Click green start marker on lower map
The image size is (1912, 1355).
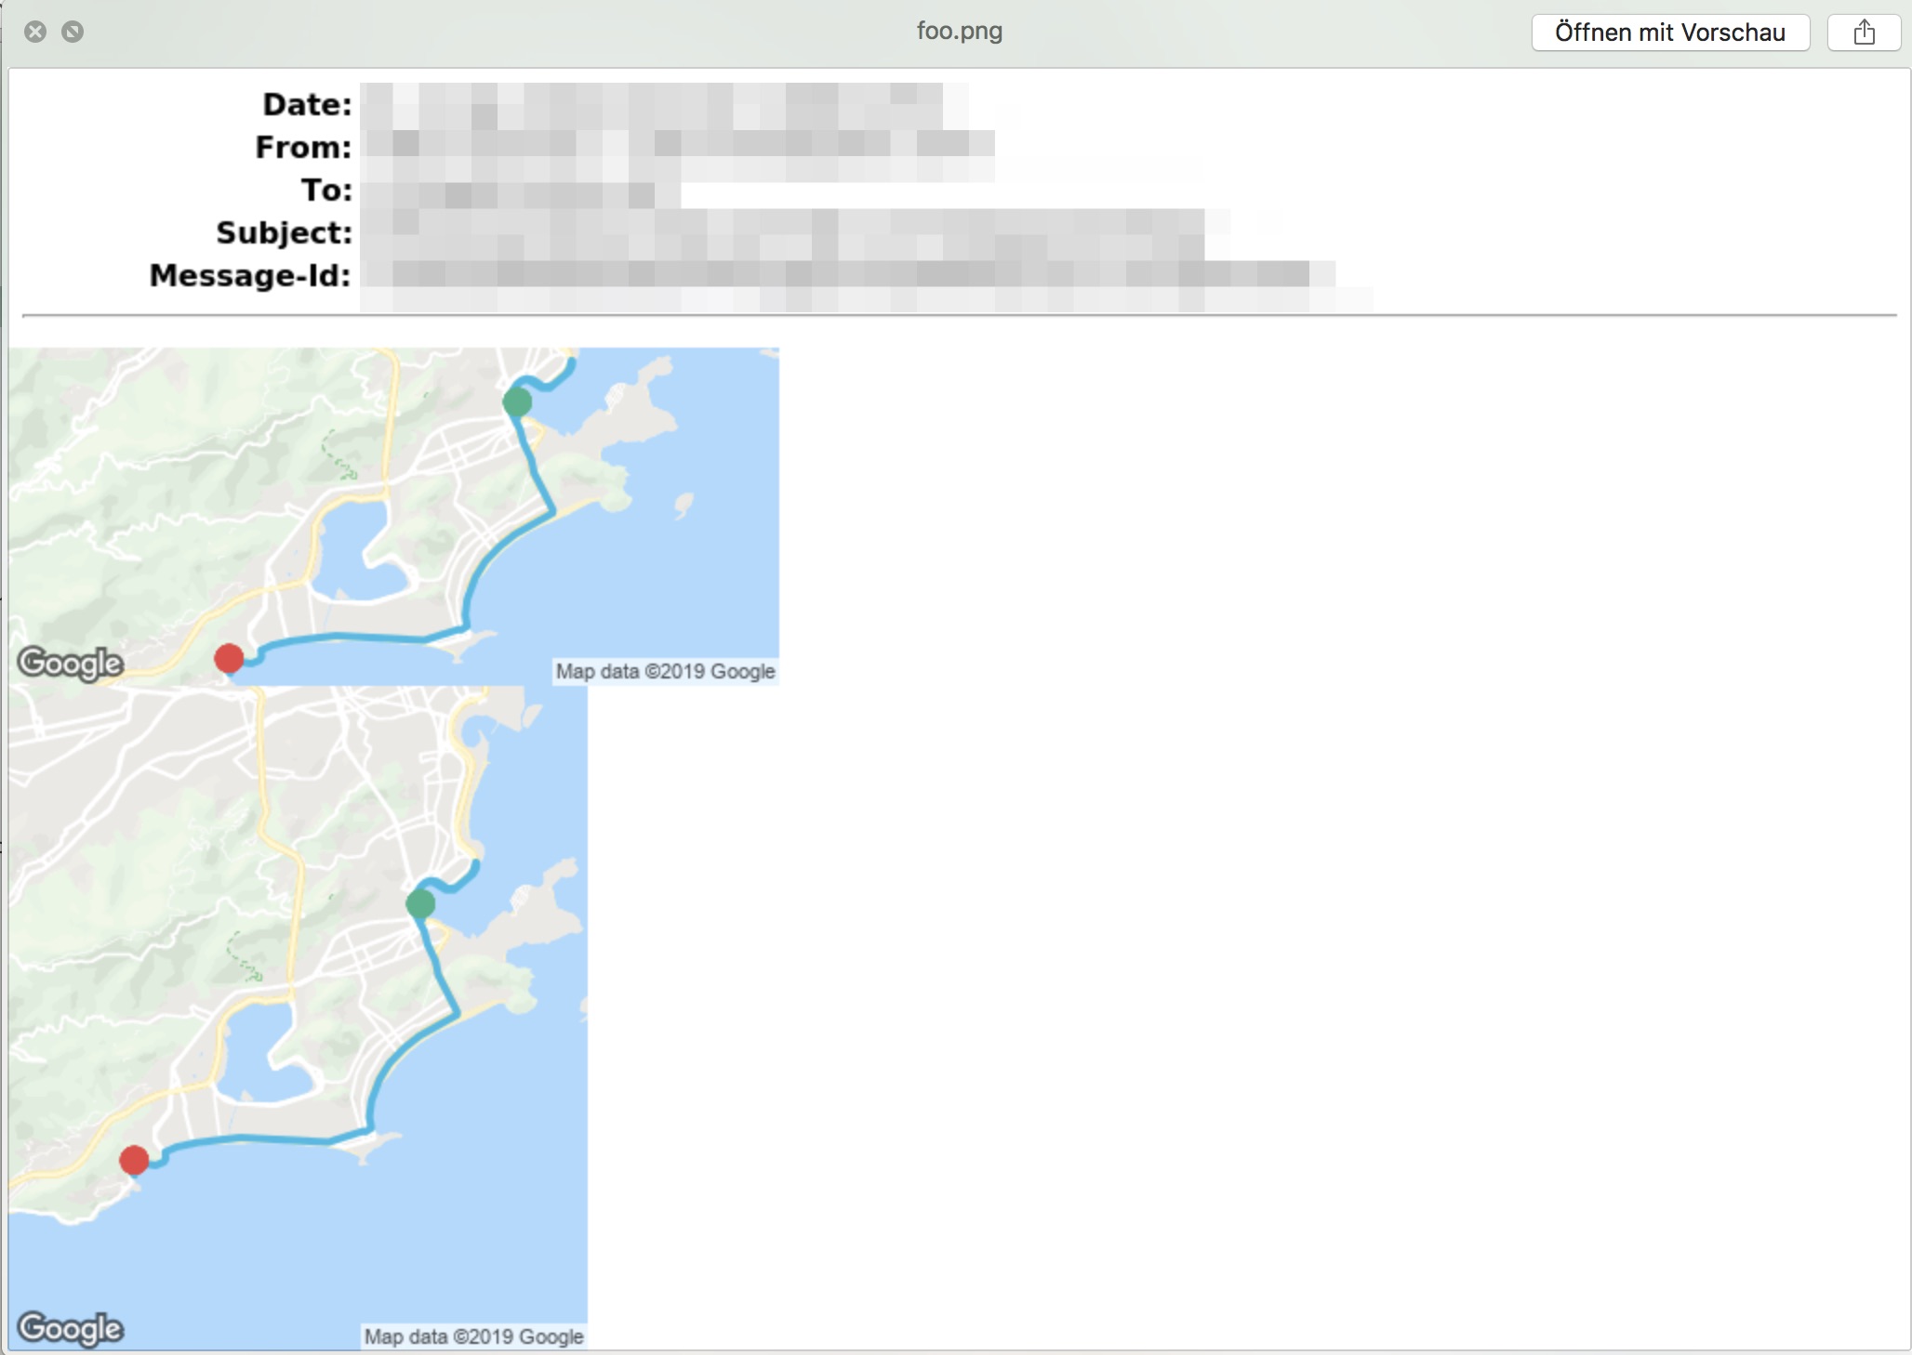coord(420,903)
